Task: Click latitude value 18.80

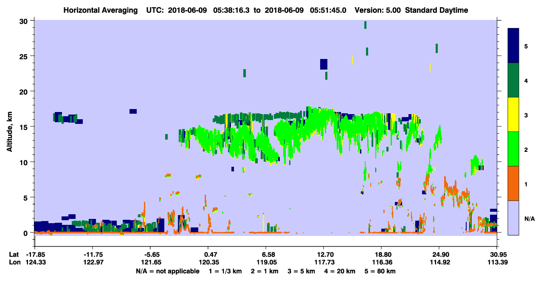Action: pos(381,255)
